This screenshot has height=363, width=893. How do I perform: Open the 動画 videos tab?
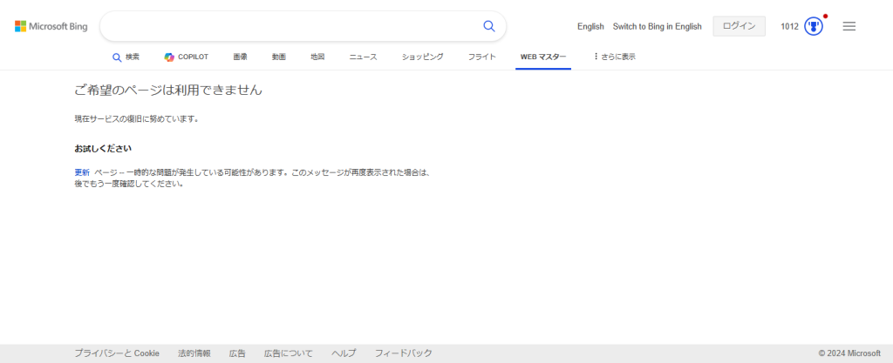tap(279, 57)
